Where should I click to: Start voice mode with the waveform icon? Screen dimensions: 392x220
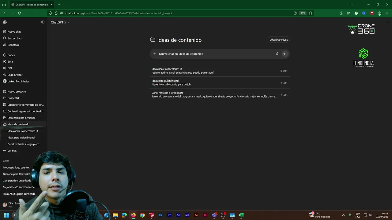click(285, 54)
